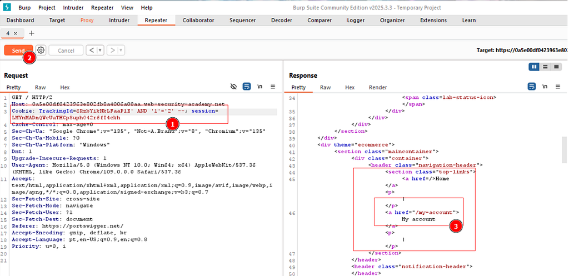Expand history dropdown beside back arrow
This screenshot has width=569, height=276.
point(100,51)
